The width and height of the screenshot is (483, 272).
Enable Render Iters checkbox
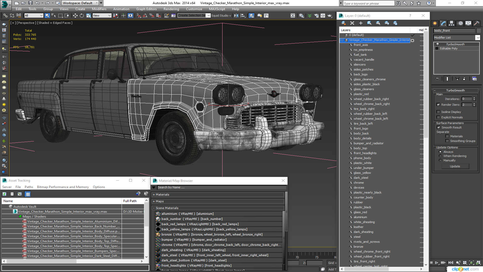438,105
